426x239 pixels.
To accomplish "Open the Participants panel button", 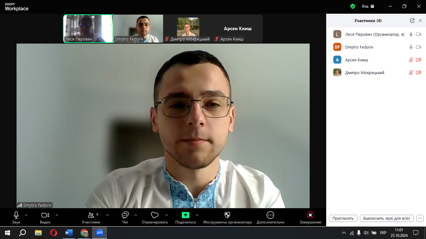I will (91, 215).
